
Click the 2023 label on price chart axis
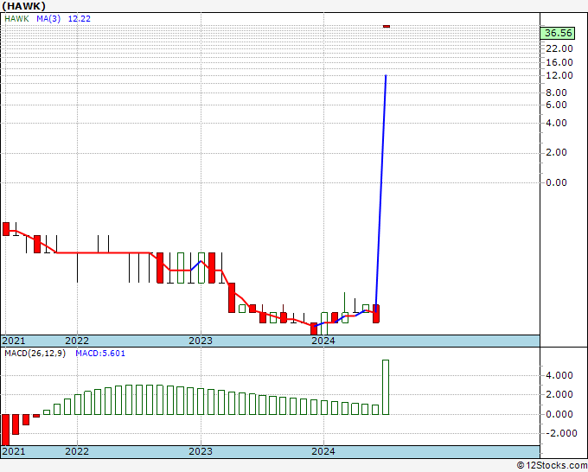click(201, 341)
